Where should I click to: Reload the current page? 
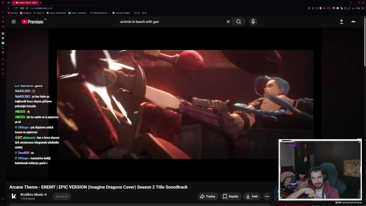(16, 8)
